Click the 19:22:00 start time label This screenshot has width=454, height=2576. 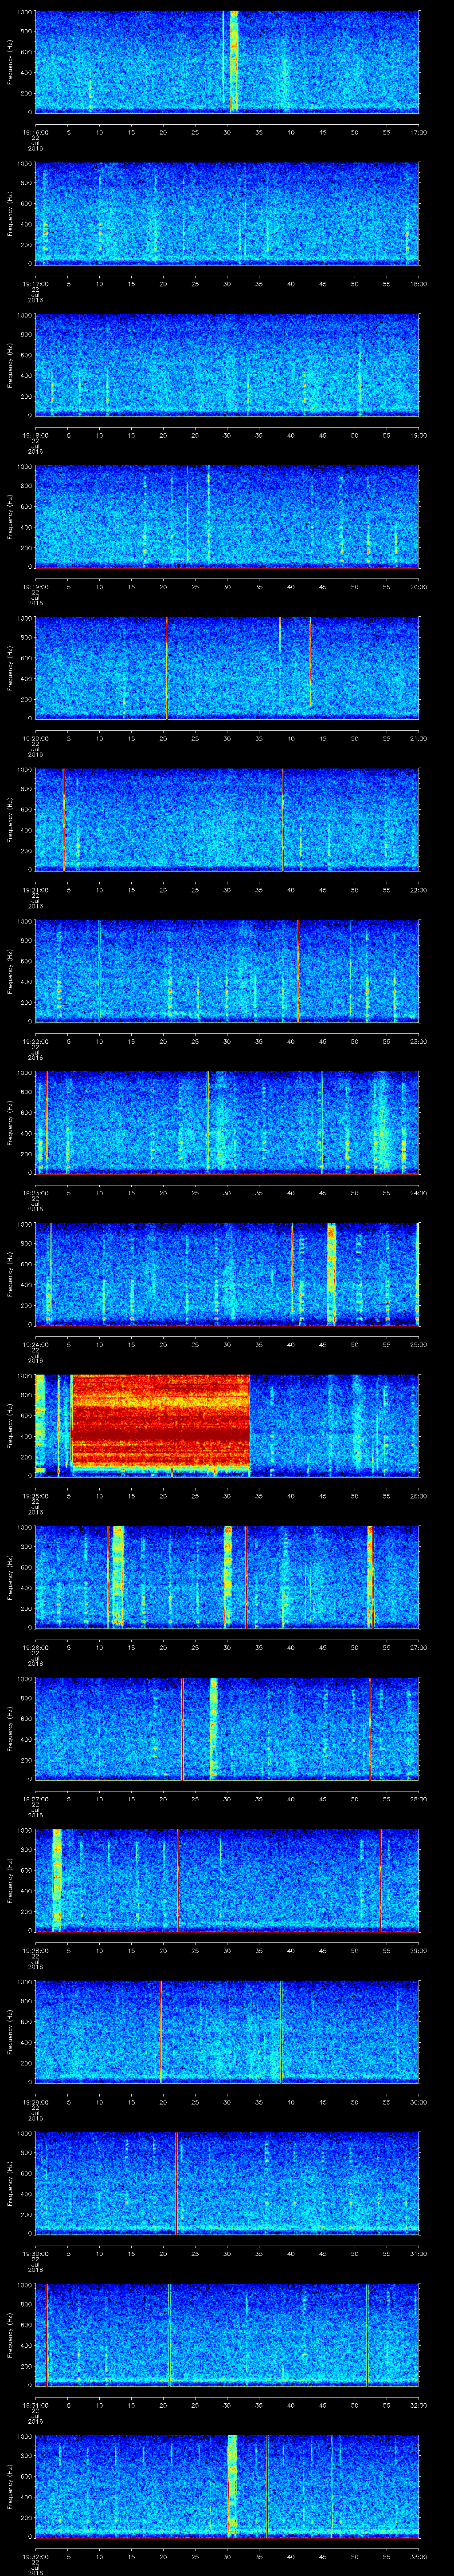tap(35, 1041)
